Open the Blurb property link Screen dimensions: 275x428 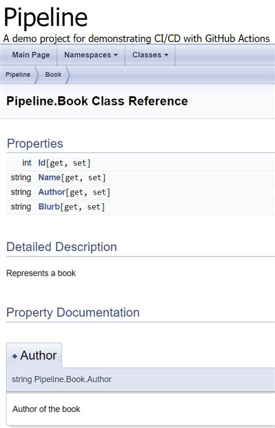click(49, 206)
